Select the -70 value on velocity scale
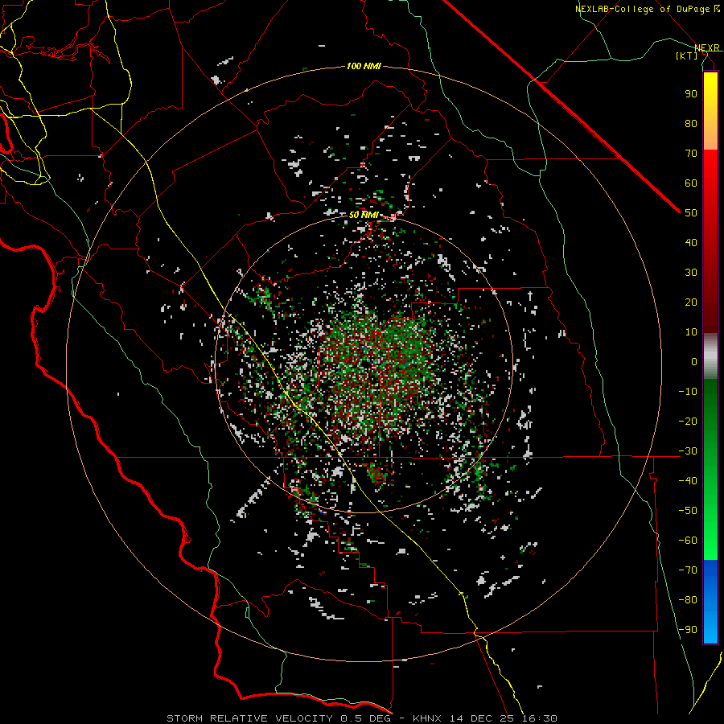Viewport: 724px width, 724px height. point(688,570)
